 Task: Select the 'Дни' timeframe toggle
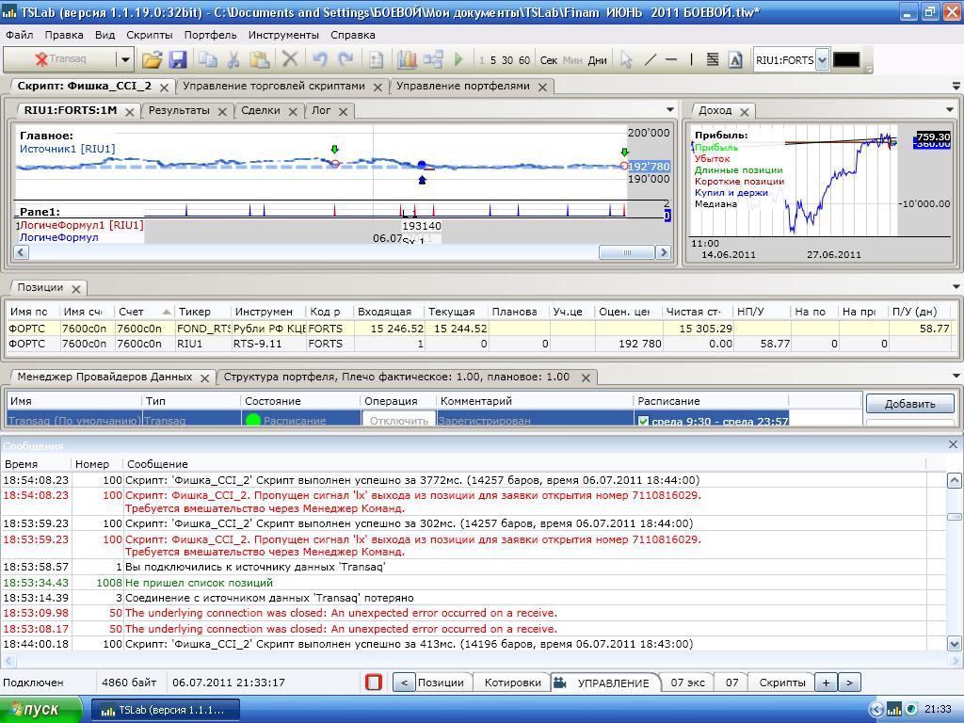coord(597,60)
